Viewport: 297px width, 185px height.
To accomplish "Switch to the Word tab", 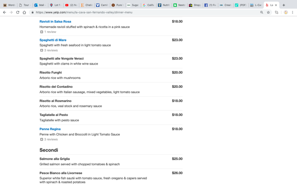I will pyautogui.click(x=9, y=5).
